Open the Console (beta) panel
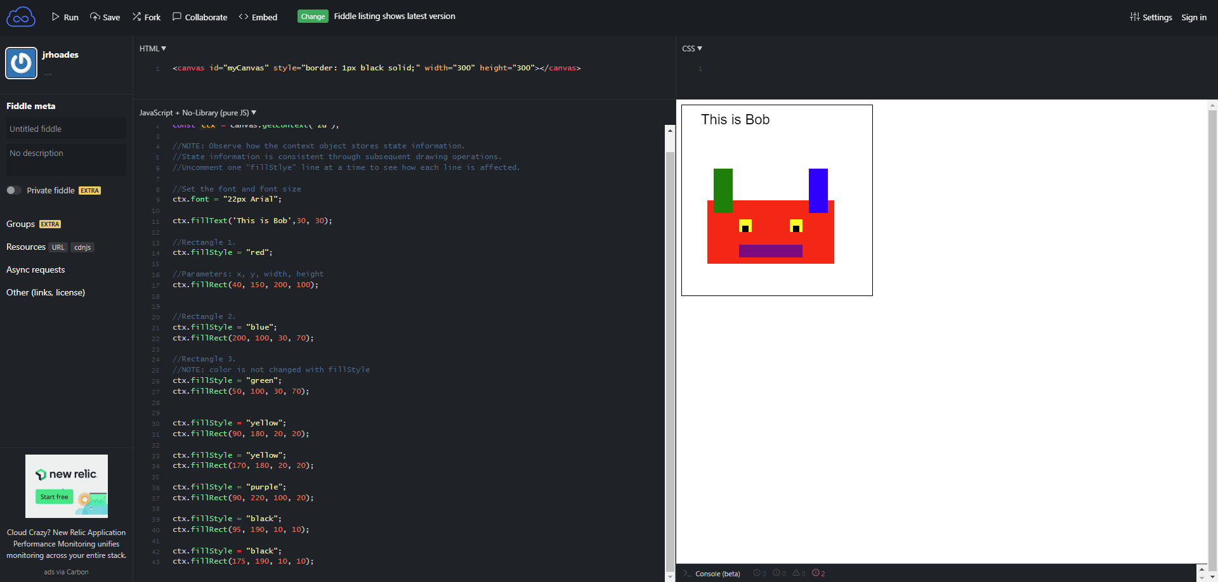The image size is (1218, 582). click(717, 574)
